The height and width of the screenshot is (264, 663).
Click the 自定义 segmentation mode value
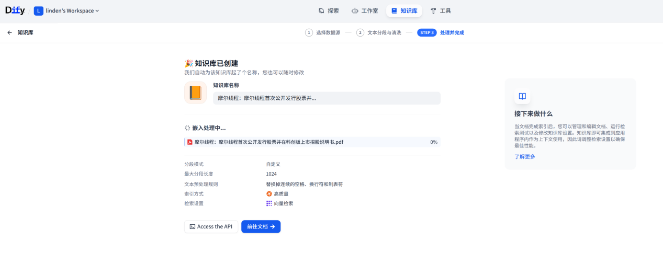click(273, 164)
